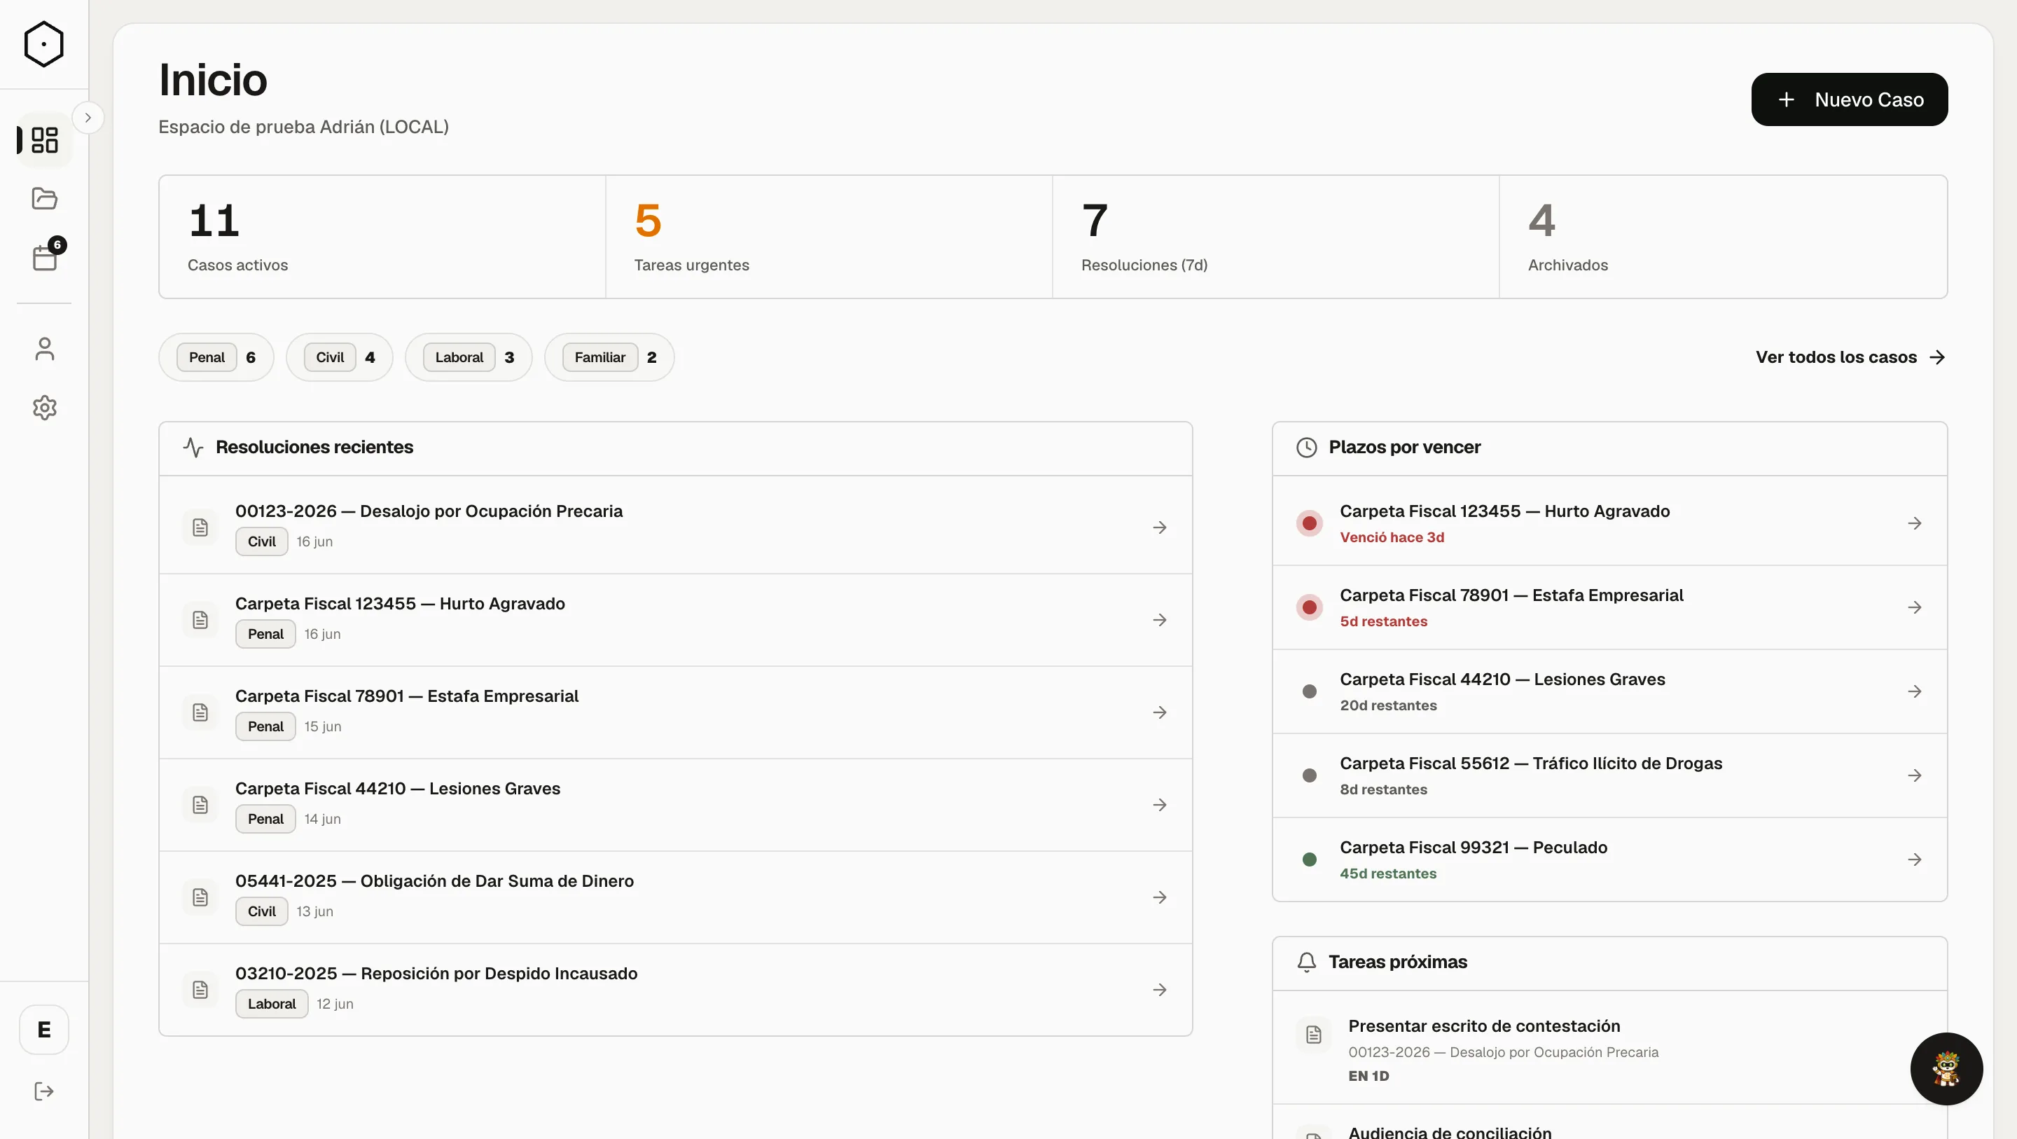Open resolution 05441-2025 Obligación de Dar Suma

[x=675, y=897]
